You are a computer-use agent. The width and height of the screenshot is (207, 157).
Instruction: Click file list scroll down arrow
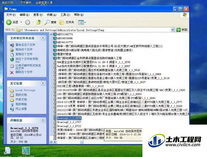[51, 142]
